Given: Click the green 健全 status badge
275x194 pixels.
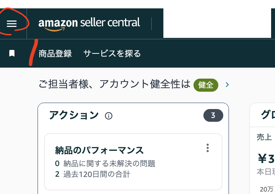Looking at the screenshot, I should (206, 85).
